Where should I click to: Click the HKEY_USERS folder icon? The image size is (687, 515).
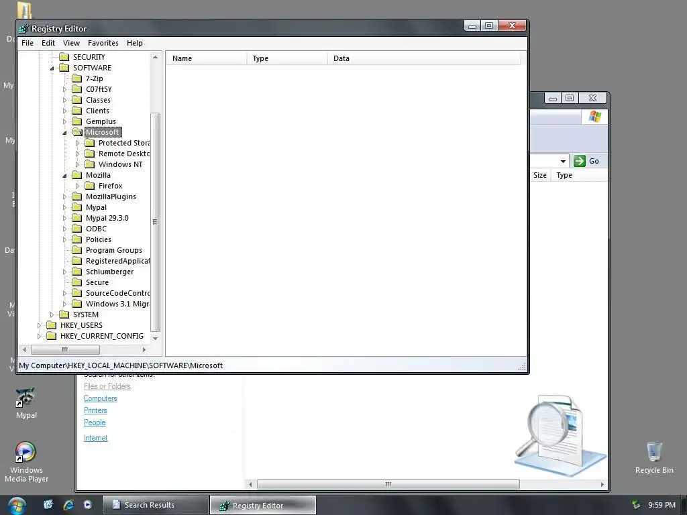pos(52,325)
